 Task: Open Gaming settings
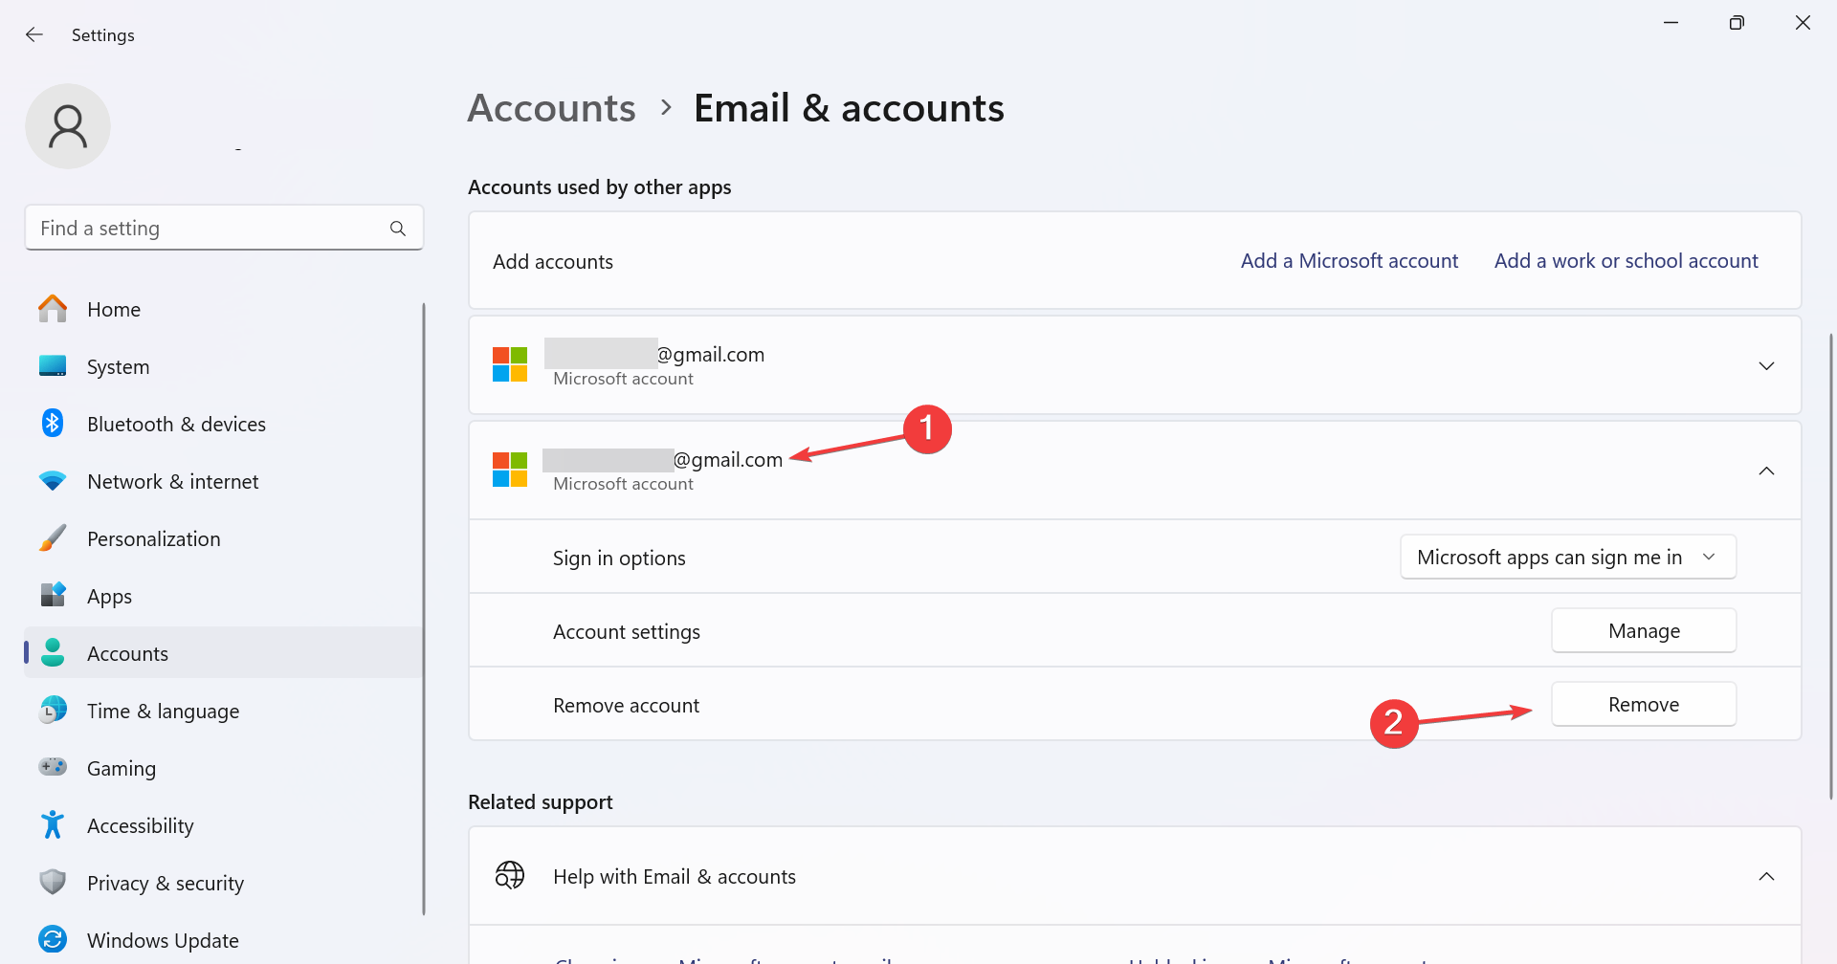pos(122,767)
